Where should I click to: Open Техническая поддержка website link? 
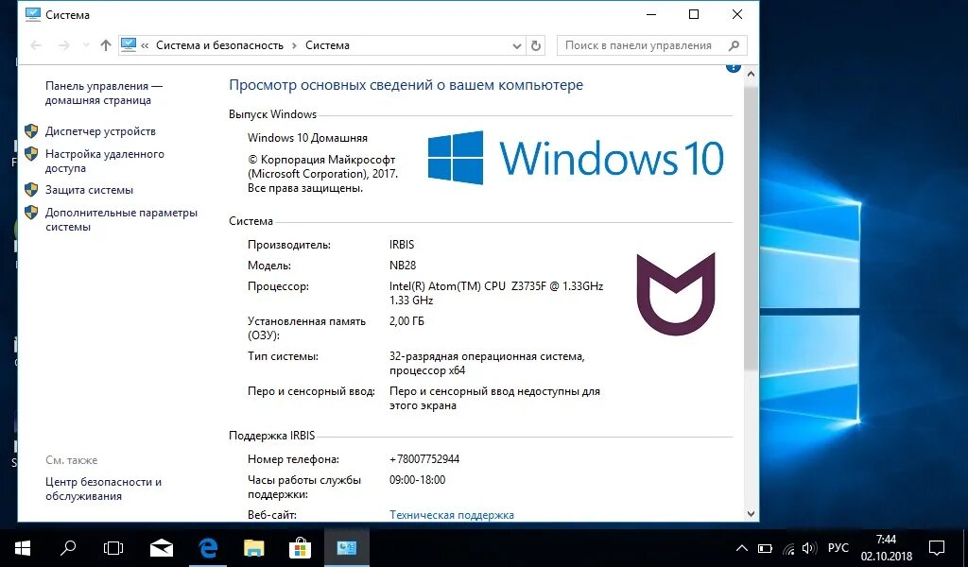(x=452, y=514)
